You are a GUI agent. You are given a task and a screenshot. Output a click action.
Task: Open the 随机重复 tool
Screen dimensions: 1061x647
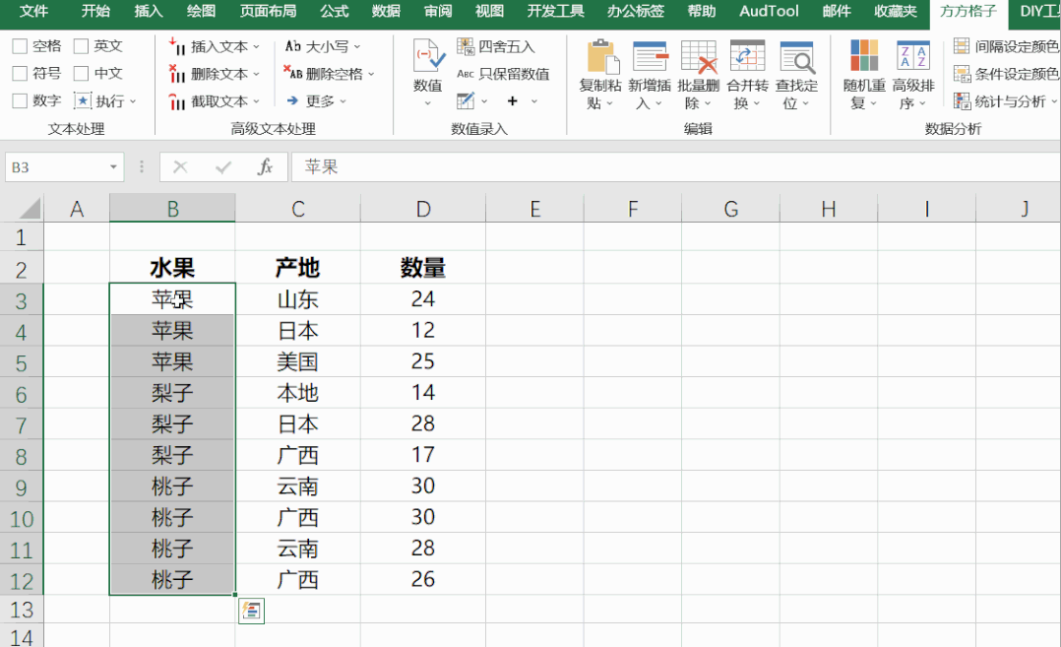pos(864,75)
